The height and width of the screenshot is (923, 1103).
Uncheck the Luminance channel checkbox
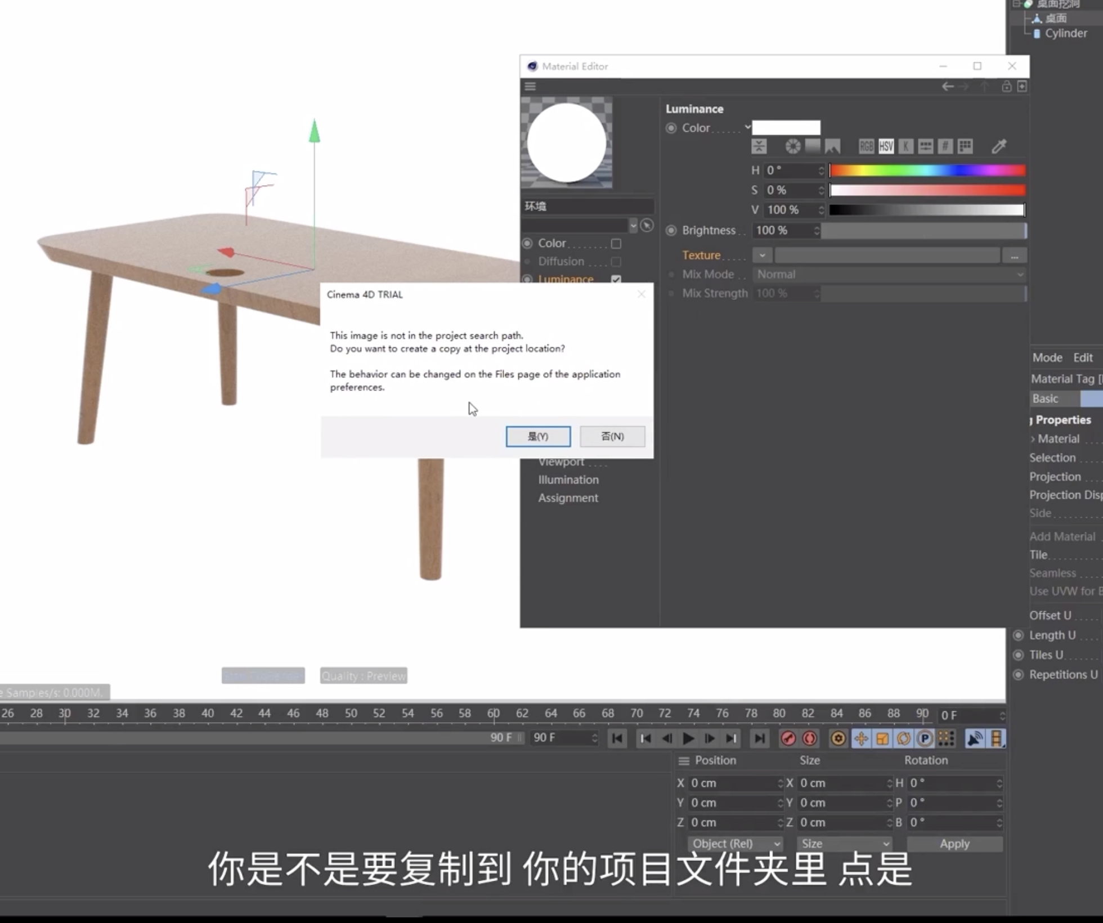coord(616,279)
